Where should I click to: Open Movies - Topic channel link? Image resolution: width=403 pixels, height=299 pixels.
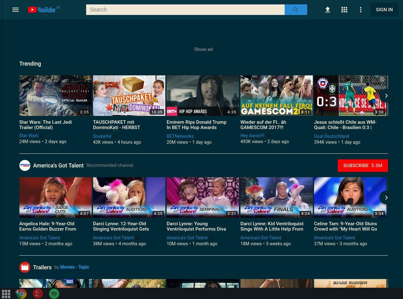75,267
